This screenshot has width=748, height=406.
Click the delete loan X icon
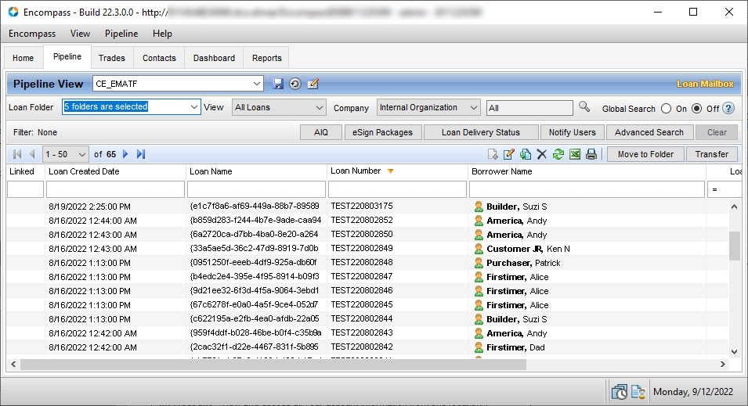pos(541,154)
